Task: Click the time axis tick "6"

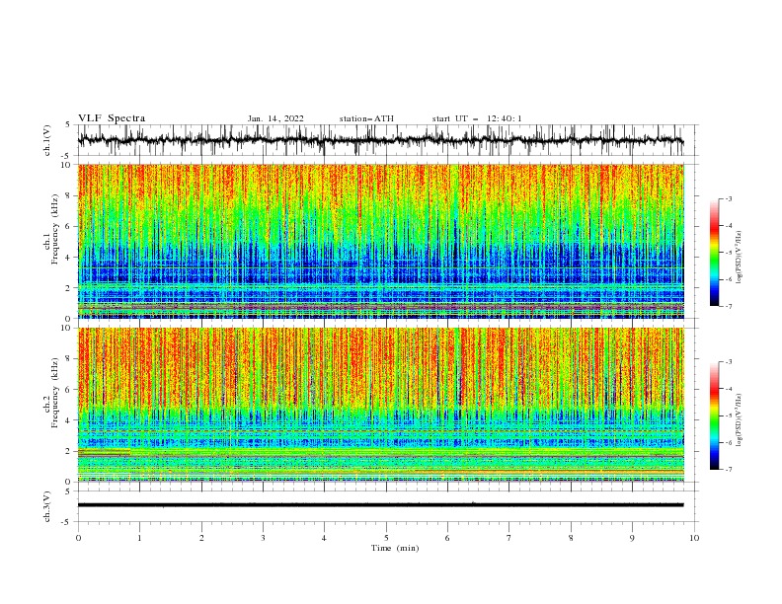Action: tap(447, 538)
